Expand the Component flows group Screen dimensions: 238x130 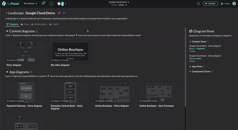190,72
